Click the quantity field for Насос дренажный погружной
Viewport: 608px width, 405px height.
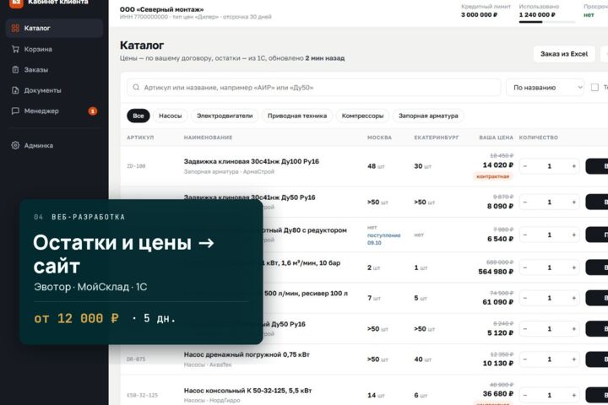click(550, 359)
